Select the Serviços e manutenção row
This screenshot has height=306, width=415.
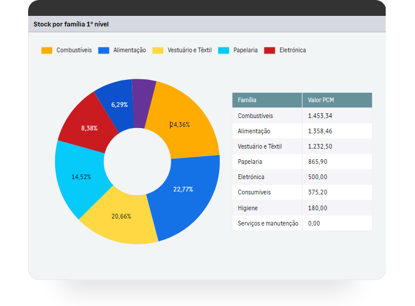click(302, 223)
